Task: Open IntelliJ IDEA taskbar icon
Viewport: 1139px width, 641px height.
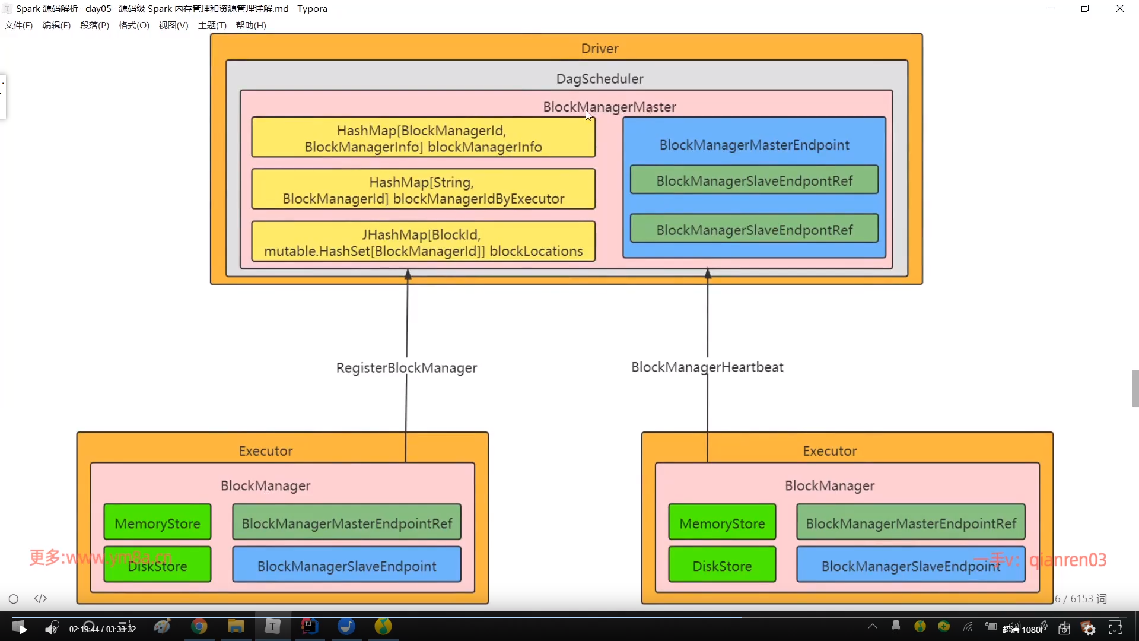Action: coord(310,626)
